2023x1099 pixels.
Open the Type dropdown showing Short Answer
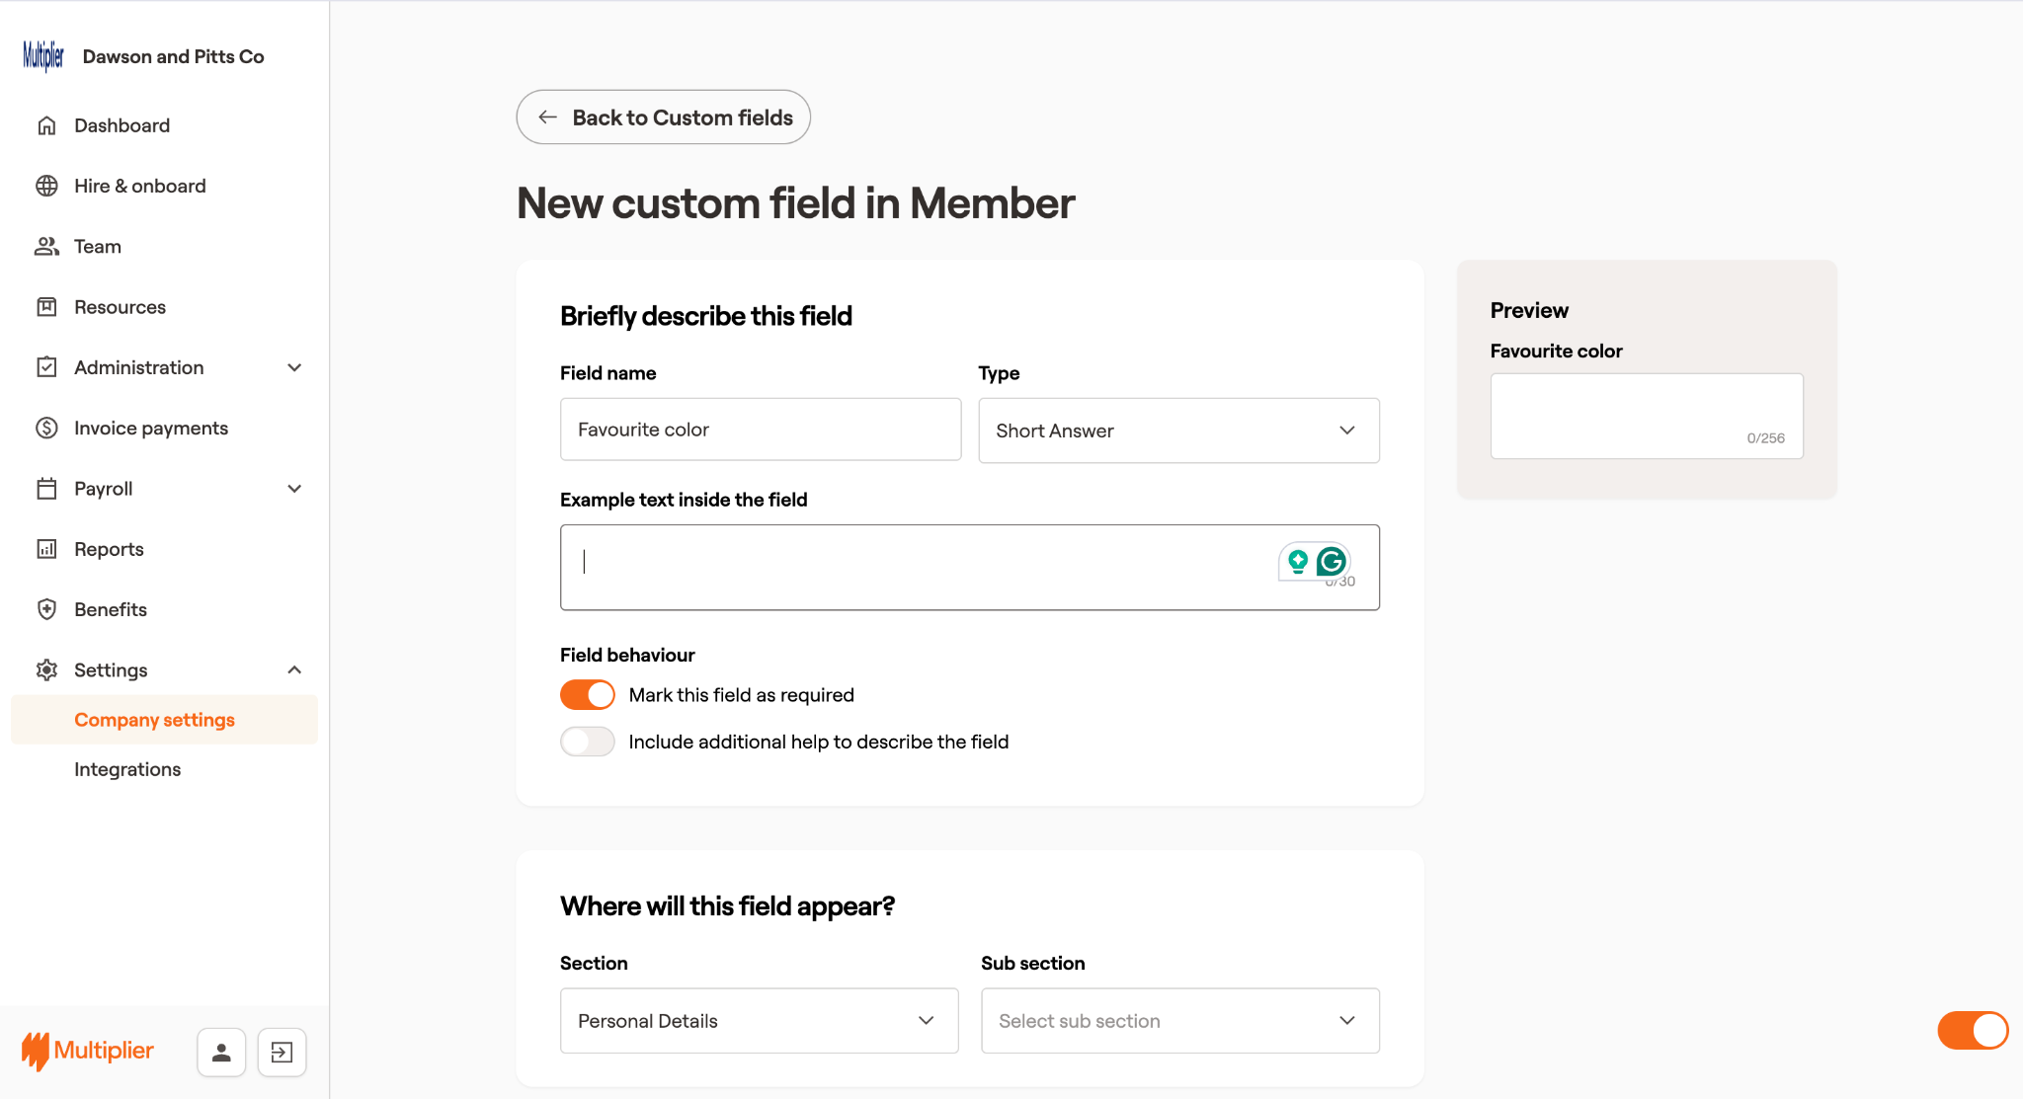pyautogui.click(x=1178, y=431)
